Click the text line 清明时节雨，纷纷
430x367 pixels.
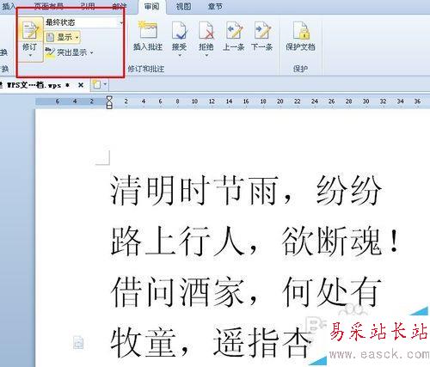pos(246,191)
